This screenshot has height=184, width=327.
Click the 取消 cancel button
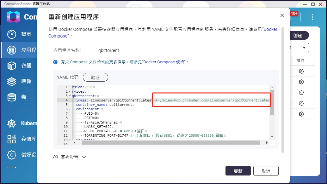coord(266,171)
